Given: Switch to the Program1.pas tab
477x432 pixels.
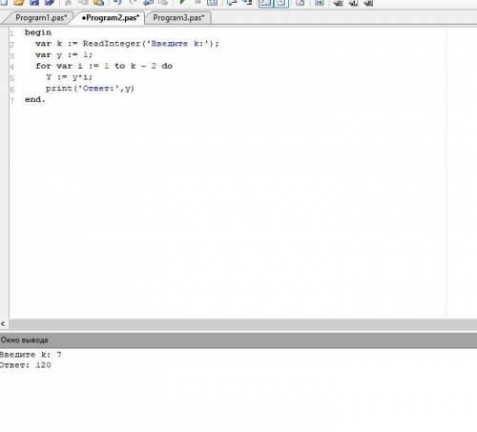Looking at the screenshot, I should tap(41, 18).
